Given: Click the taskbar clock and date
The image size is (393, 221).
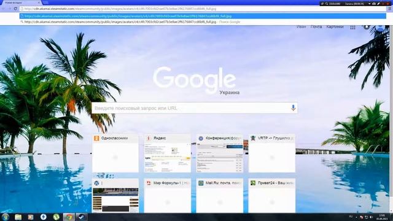Looking at the screenshot, I should coord(382,217).
